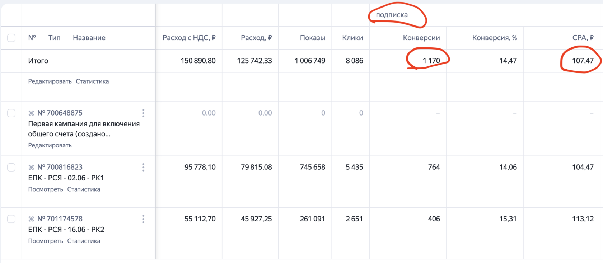The width and height of the screenshot is (603, 263).
Task: Click campaign type icon beside № 701174578
Action: (x=31, y=219)
